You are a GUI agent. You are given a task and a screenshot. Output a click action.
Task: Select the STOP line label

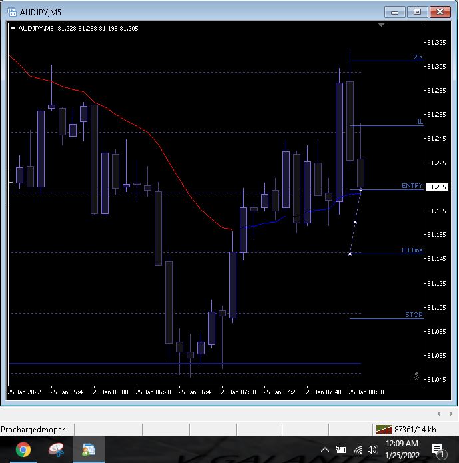click(x=414, y=314)
